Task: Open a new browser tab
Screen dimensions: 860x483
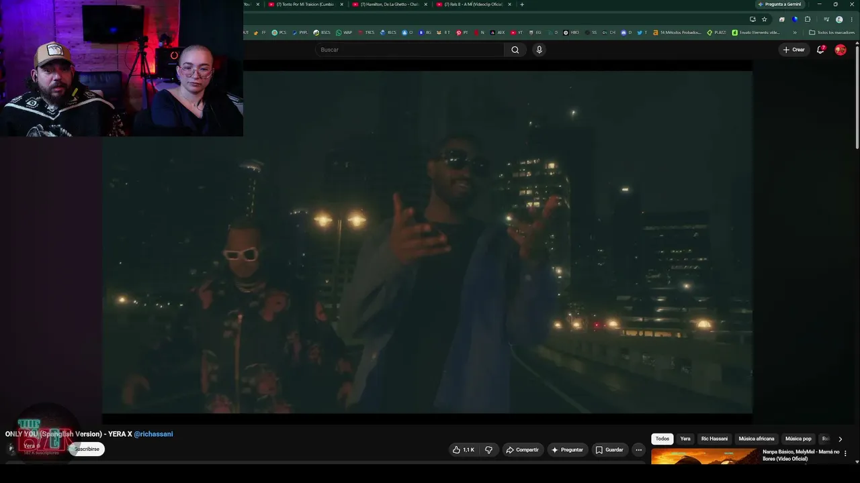Action: click(x=522, y=5)
